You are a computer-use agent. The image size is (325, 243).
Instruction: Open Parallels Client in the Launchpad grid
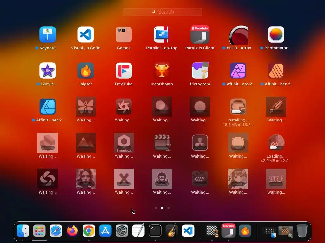tap(200, 34)
